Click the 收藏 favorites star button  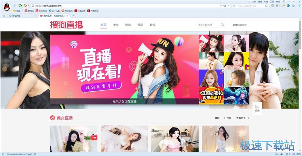(x=17, y=11)
